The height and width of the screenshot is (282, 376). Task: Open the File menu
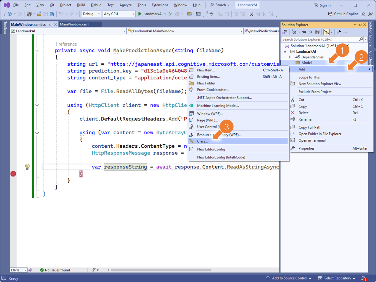[x=16, y=5]
